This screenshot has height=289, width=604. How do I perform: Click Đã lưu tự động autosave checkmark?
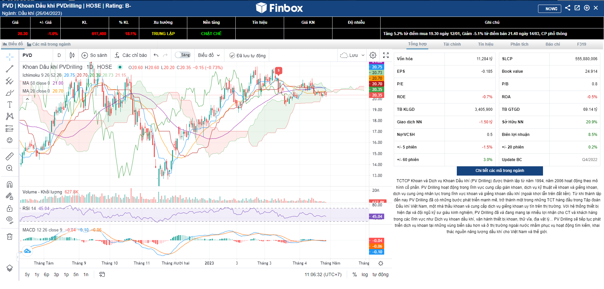pos(248,56)
